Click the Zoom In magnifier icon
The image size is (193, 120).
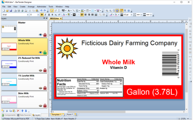[107, 11]
